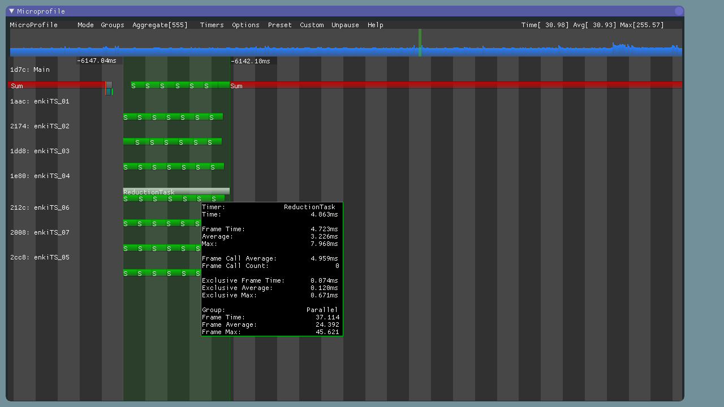Screen dimensions: 724x407
Task: Open the Groups menu
Action: tap(112, 25)
